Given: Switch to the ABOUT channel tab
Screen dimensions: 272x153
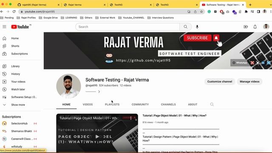Looking at the screenshot, I should pyautogui.click(x=193, y=105).
